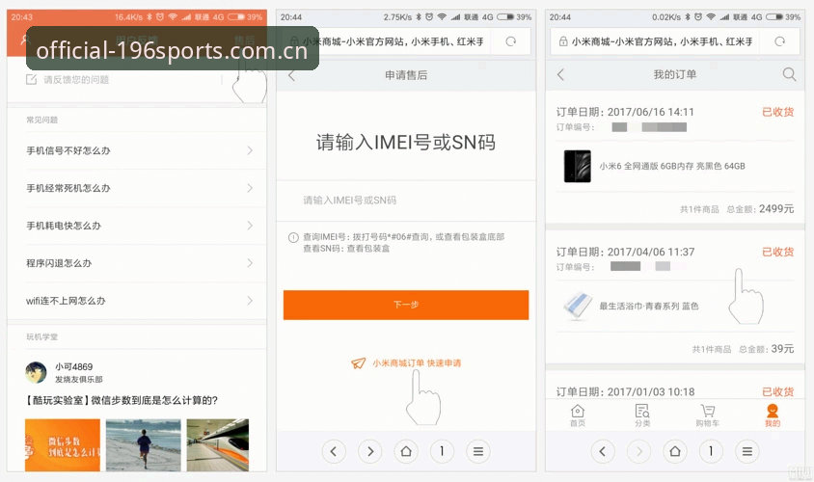The width and height of the screenshot is (814, 482).
Task: Click the bath towel product image
Action: [578, 307]
